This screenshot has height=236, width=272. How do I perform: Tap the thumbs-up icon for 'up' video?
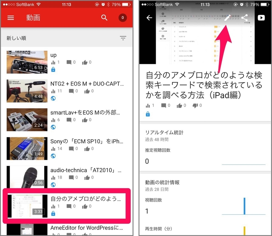coord(85,62)
